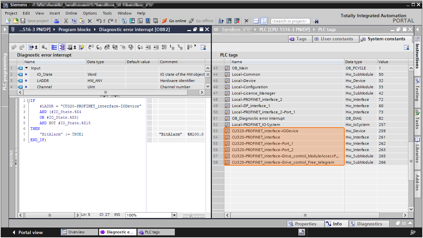Click the Download to device icon

coord(132,21)
